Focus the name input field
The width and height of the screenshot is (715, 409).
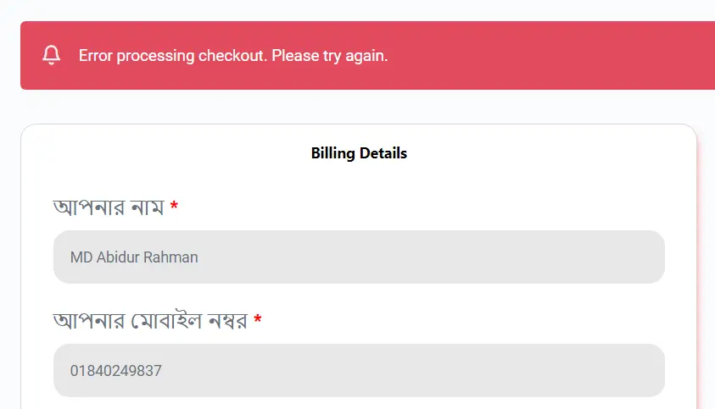(x=359, y=257)
